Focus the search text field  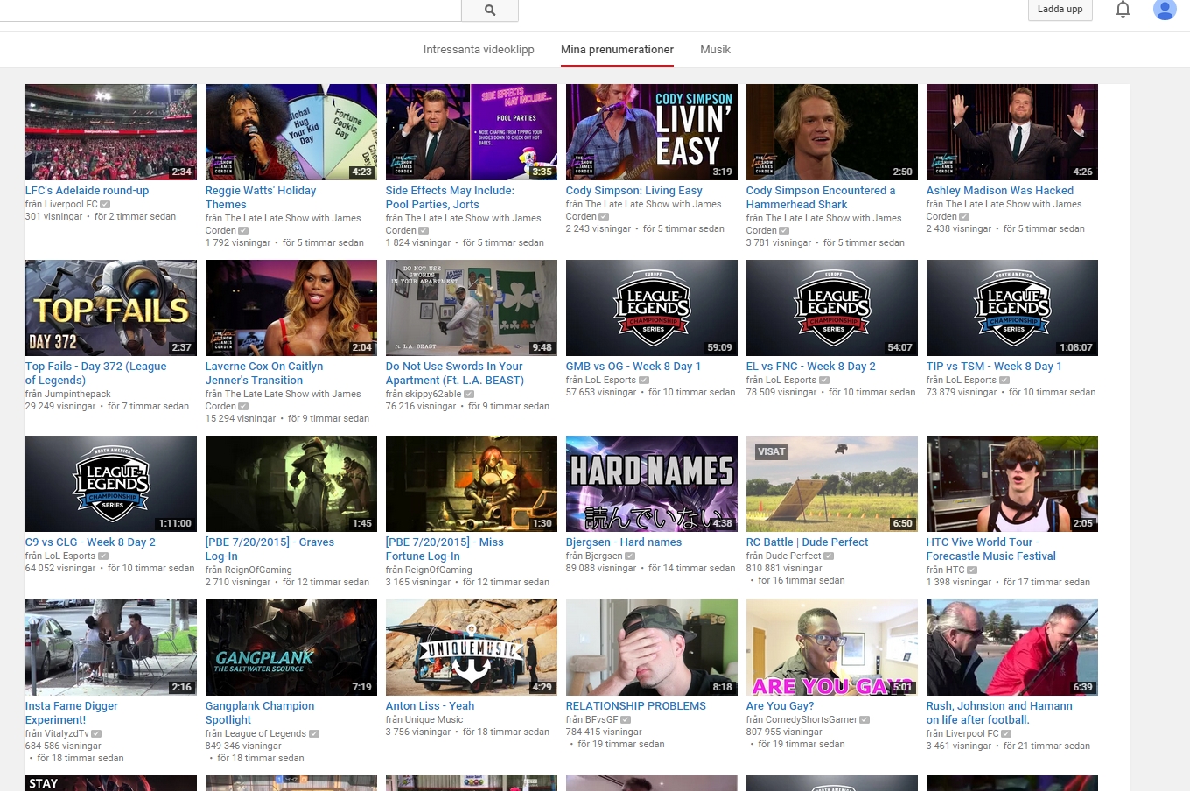tap(231, 10)
